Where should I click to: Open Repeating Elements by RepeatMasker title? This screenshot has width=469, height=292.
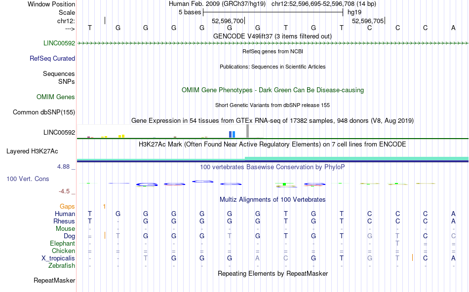coord(273,273)
